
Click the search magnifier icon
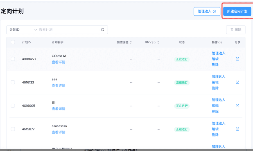tap(103, 30)
